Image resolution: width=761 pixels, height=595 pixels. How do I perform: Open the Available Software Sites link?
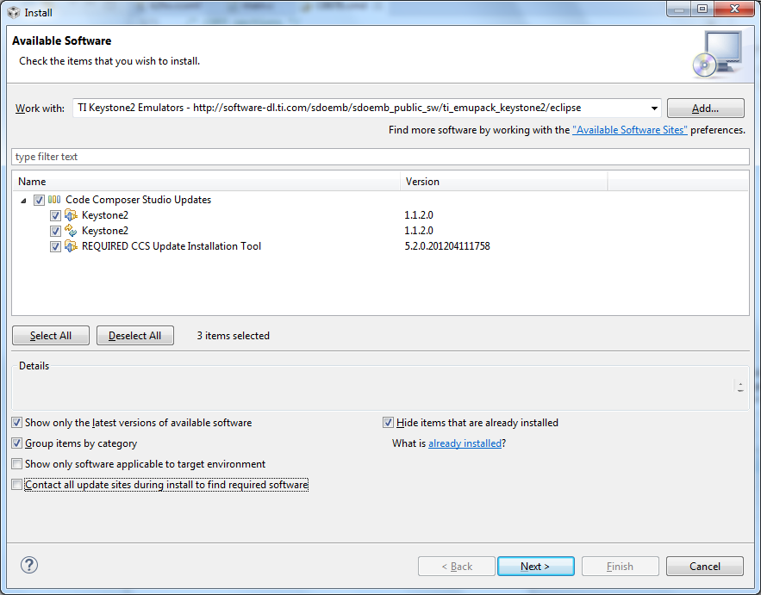click(629, 130)
